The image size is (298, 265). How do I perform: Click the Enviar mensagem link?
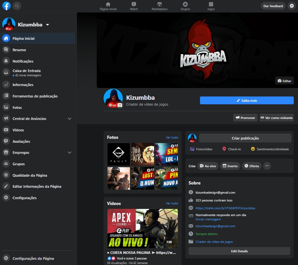pyautogui.click(x=208, y=219)
